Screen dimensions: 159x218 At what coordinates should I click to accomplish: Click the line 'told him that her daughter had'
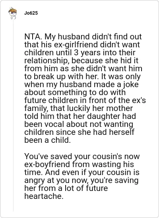pos(80,117)
